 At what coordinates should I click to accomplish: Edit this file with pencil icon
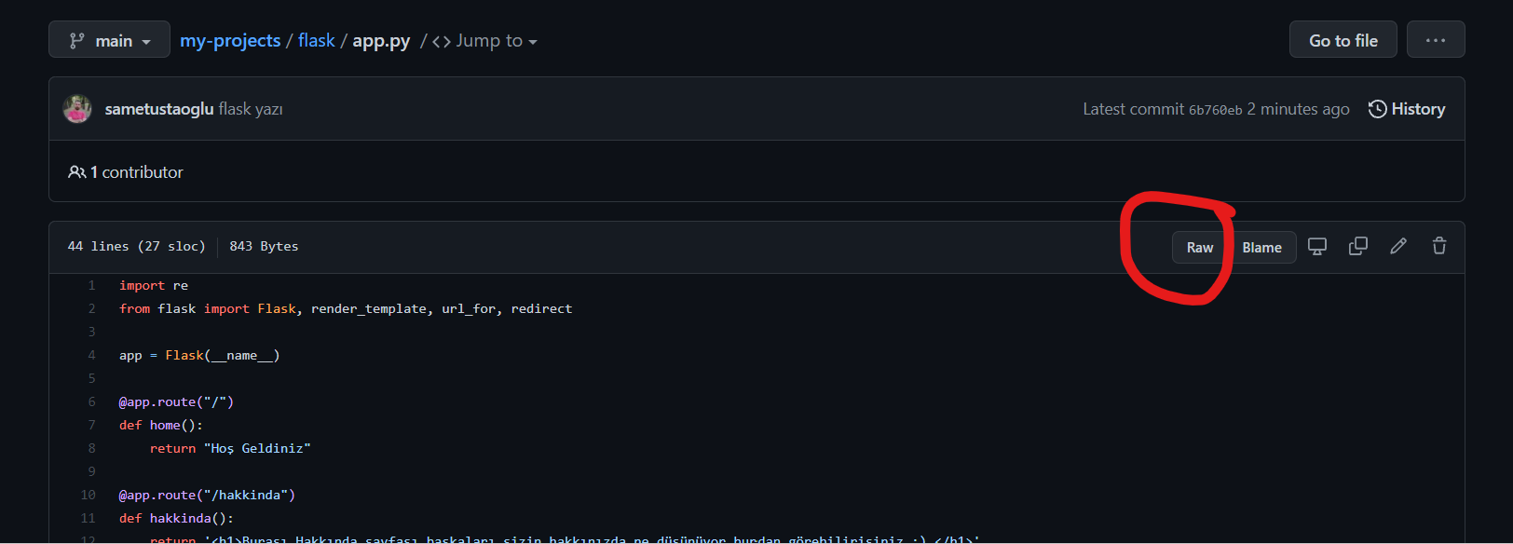(1397, 247)
